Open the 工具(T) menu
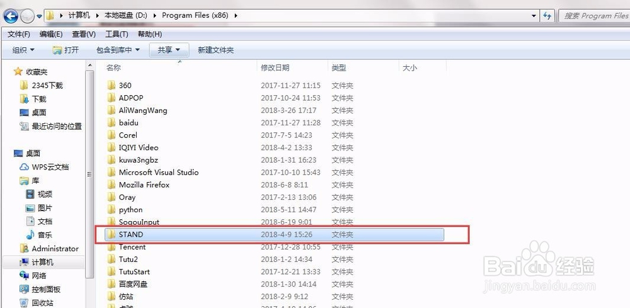 [x=117, y=34]
